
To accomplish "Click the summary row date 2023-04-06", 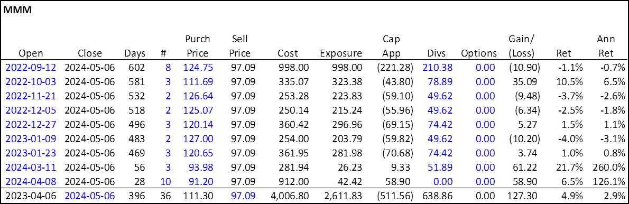I will click(x=31, y=197).
